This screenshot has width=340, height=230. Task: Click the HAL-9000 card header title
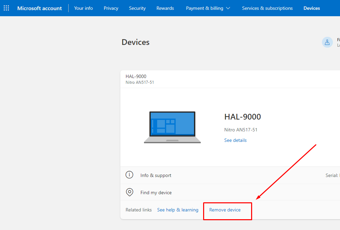click(x=136, y=76)
